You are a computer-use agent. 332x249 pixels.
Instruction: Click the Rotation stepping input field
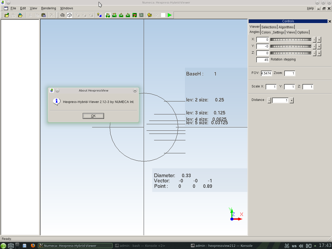(x=263, y=60)
